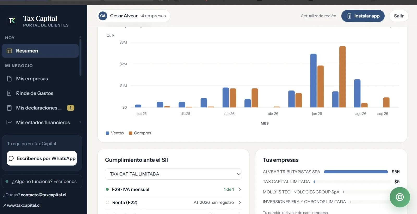Click the Mis empresas document icon
This screenshot has width=417, height=214.
click(9, 79)
